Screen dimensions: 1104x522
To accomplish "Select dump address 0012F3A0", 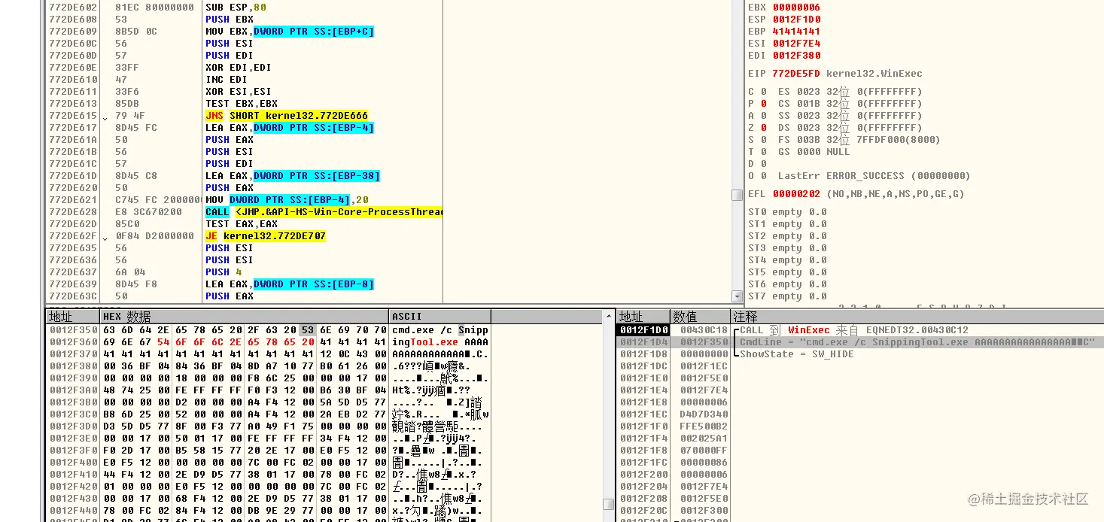I will coord(73,390).
